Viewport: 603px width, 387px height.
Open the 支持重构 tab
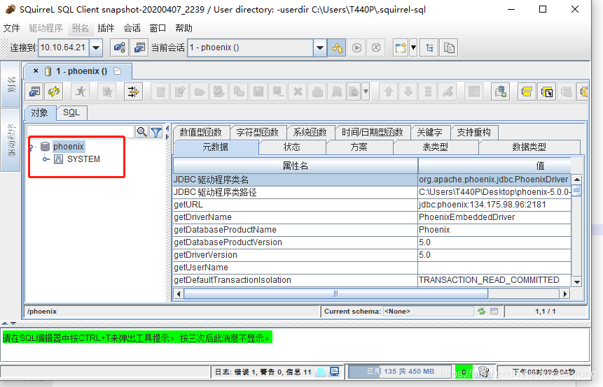click(473, 132)
